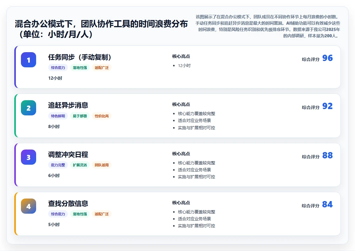The width and height of the screenshot is (355, 251).
Task: Click the 6小时 value text
Action: tap(54, 175)
